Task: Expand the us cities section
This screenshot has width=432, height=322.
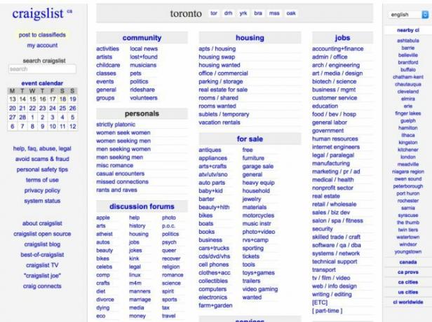Action: (x=407, y=292)
